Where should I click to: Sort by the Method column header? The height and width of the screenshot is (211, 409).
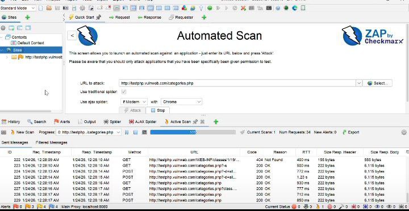tap(135, 152)
